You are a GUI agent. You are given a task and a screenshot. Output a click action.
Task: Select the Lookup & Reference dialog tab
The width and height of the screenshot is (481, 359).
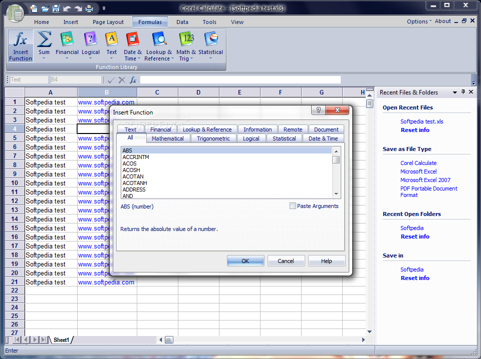tap(207, 129)
